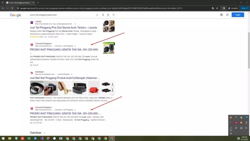Open options for the Carousell result priced Rp 125.000,00
250x141 pixels.
point(75,110)
